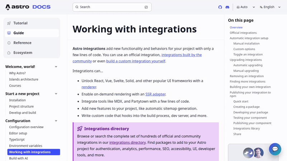Open the integrations directory link
Screen dimensions: 287x161
tap(127, 142)
